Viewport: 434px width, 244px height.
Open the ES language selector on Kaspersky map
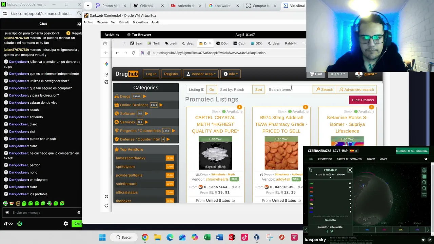coord(354,151)
